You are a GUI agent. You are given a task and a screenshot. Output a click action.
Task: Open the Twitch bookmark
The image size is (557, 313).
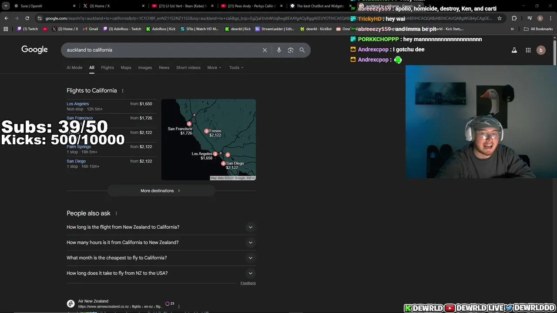tap(27, 29)
